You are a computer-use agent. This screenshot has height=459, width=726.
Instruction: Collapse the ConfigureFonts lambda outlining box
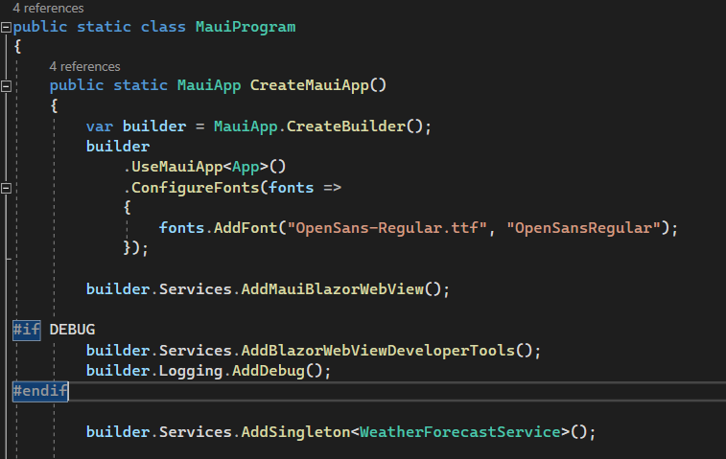pos(6,189)
